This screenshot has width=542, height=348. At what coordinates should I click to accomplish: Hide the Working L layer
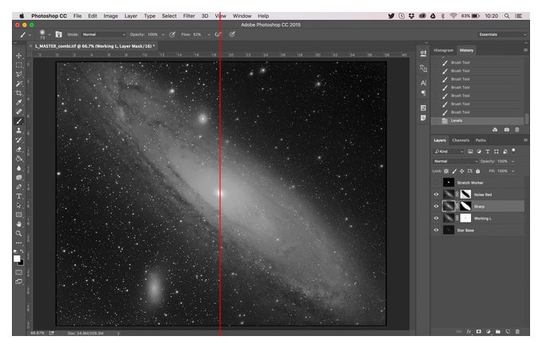click(x=436, y=218)
